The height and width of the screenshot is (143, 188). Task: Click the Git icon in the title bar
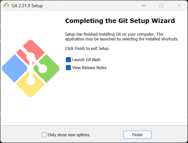click(x=6, y=5)
